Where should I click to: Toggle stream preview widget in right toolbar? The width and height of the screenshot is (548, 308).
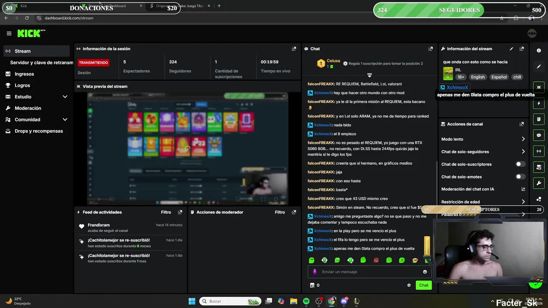pos(539,87)
